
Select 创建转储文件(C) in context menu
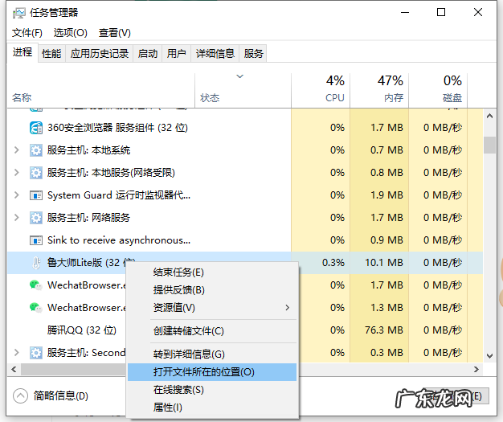[x=211, y=331]
